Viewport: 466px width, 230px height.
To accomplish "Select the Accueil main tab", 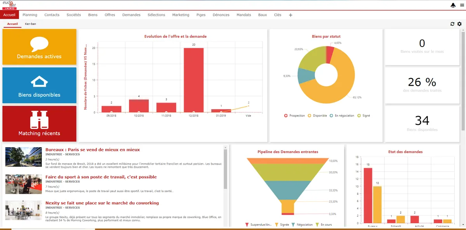I will pyautogui.click(x=9, y=15).
